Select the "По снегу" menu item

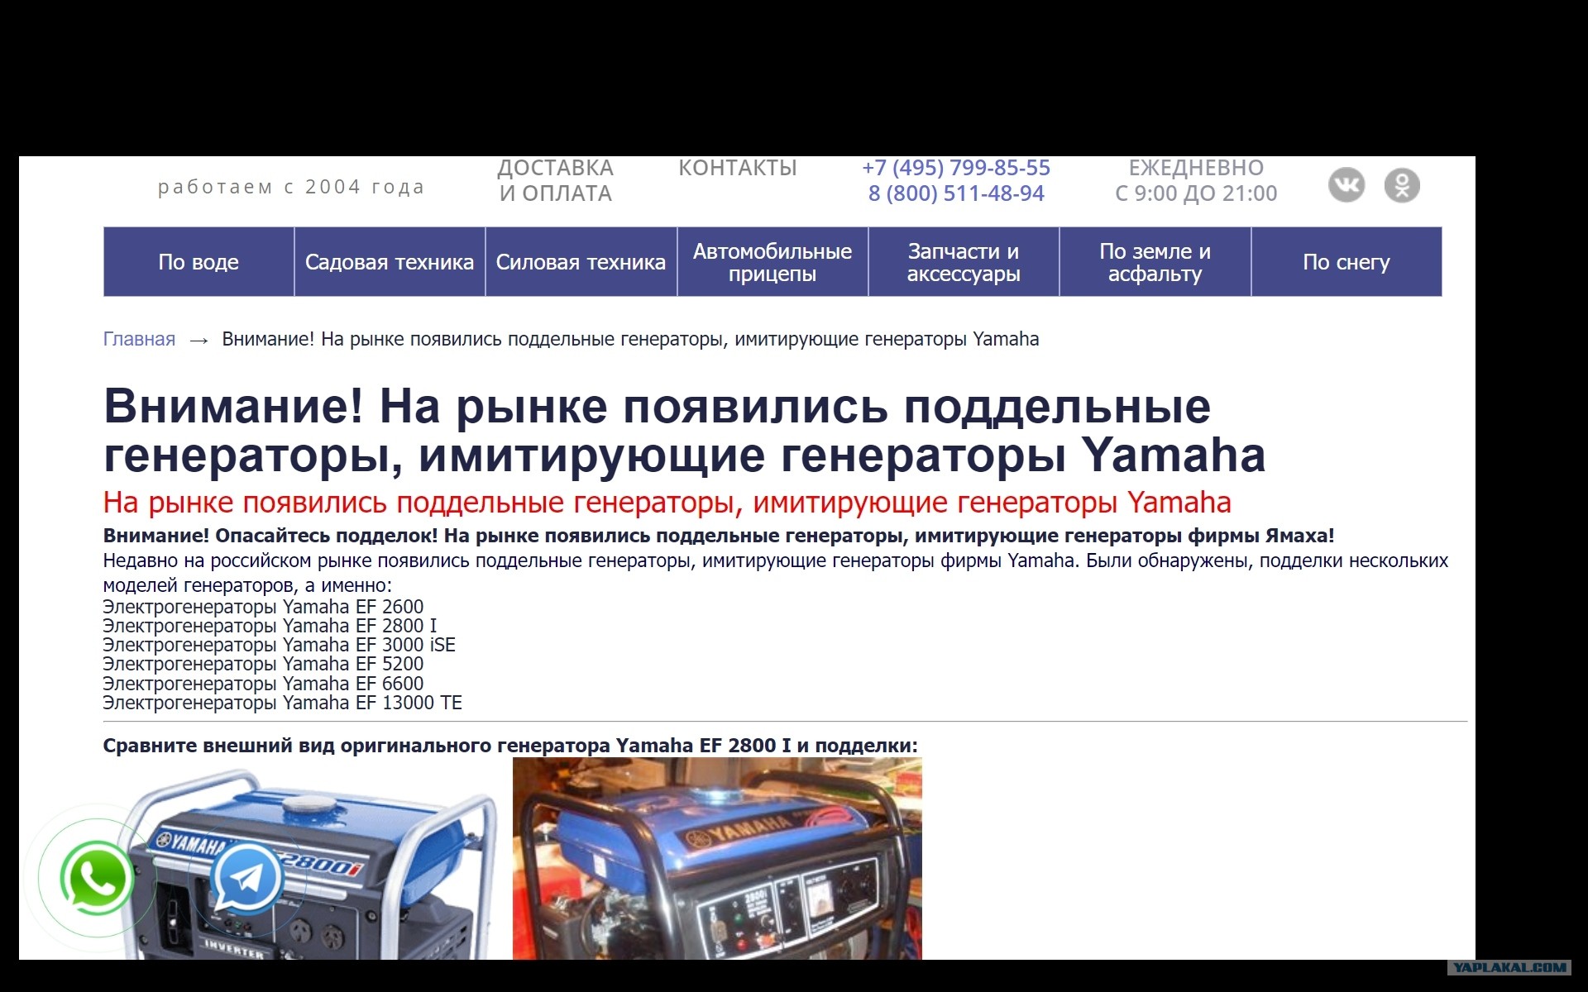coord(1346,262)
